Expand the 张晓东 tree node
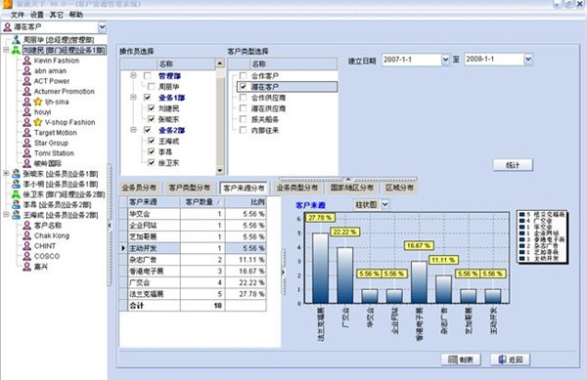 click(x=6, y=173)
